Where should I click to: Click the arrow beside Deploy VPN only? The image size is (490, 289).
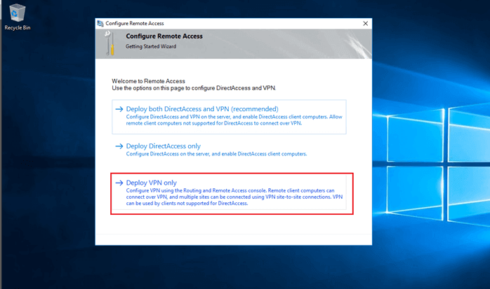pyautogui.click(x=119, y=183)
